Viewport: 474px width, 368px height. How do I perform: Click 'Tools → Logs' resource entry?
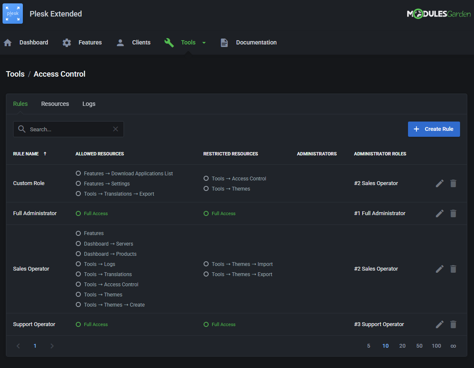pyautogui.click(x=99, y=264)
